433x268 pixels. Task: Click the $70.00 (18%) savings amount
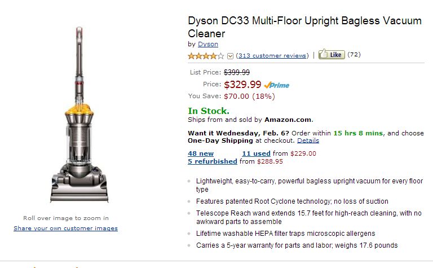click(x=249, y=96)
